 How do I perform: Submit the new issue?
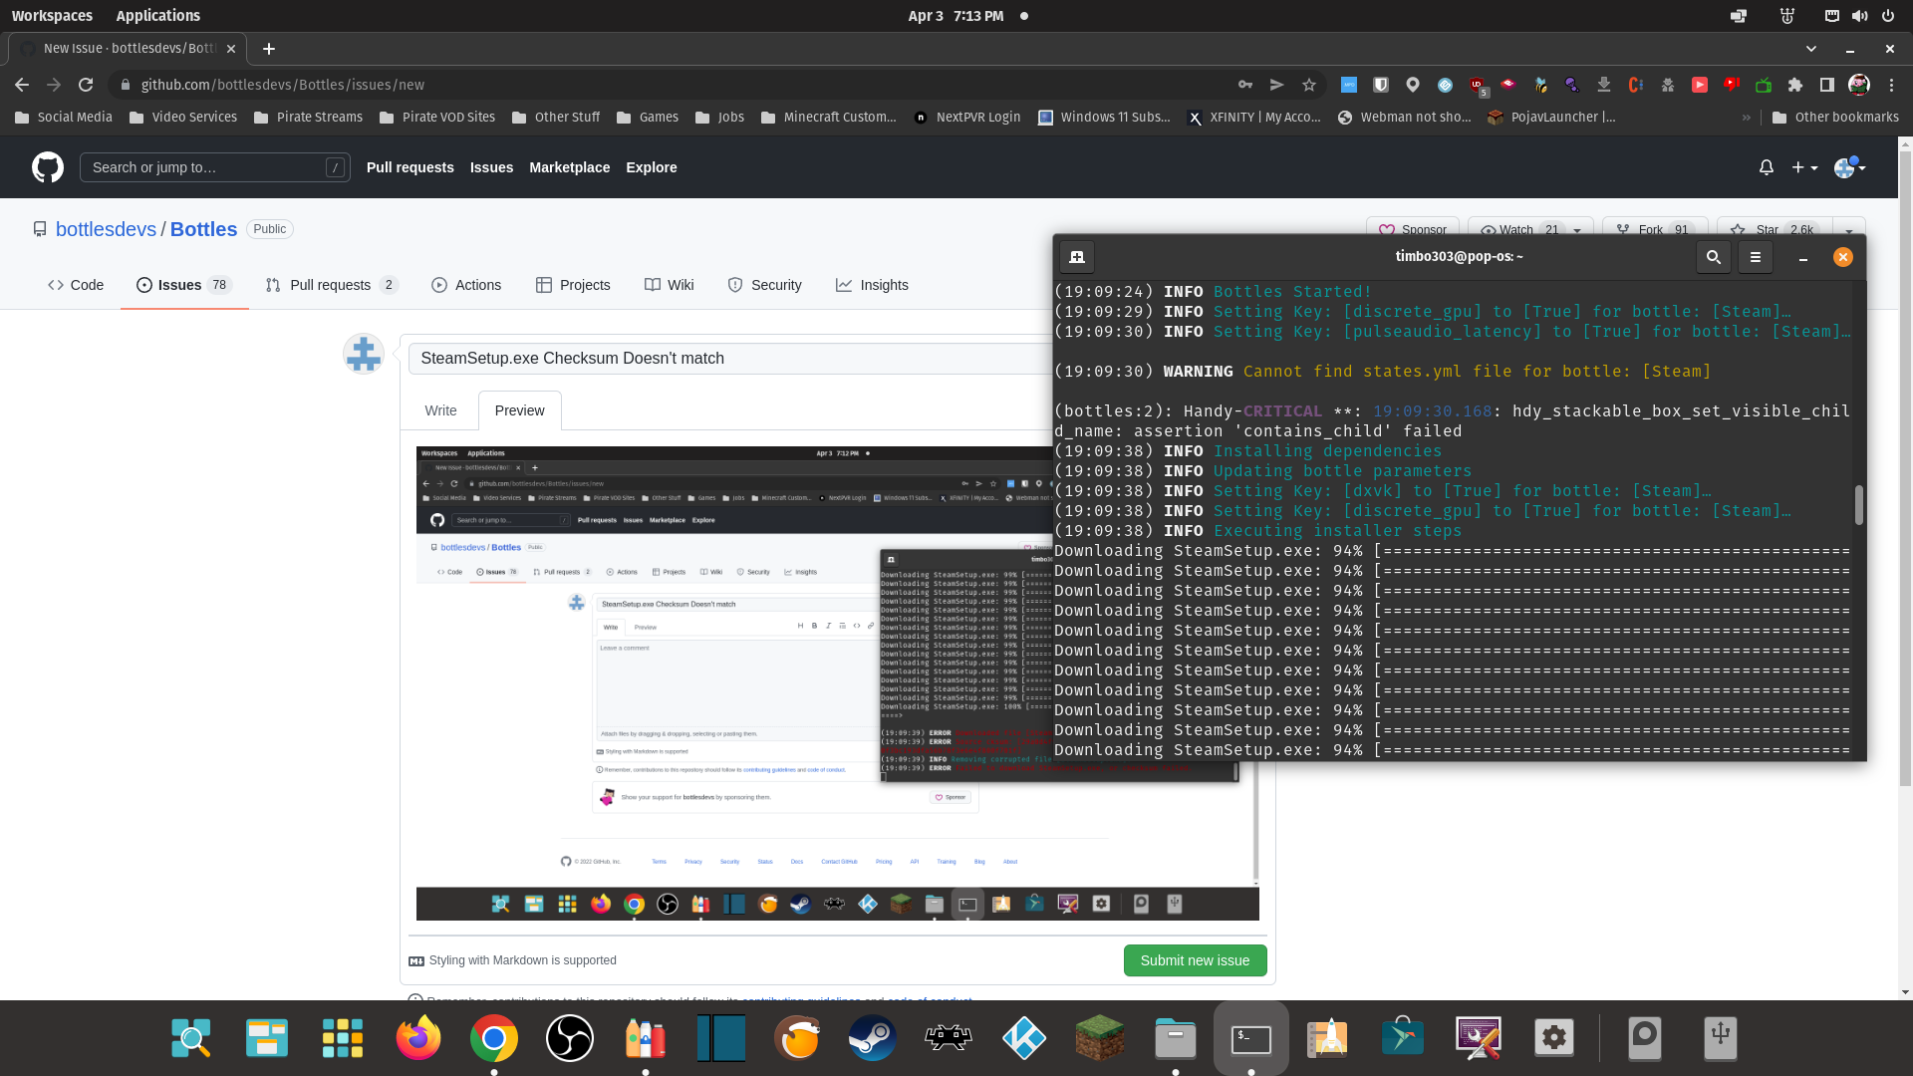pos(1195,959)
